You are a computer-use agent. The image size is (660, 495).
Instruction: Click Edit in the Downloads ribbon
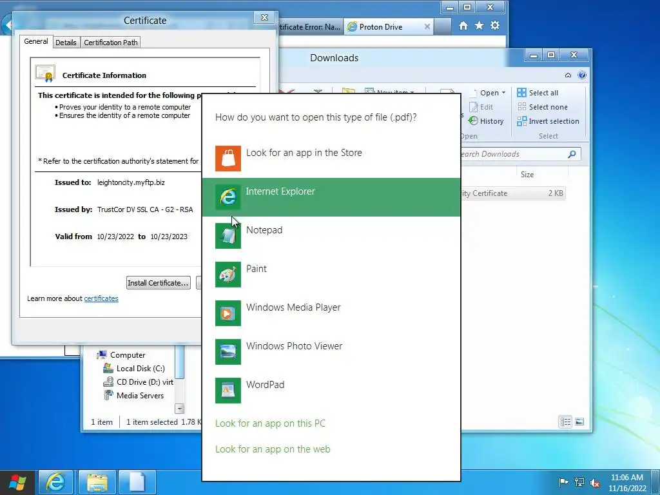coord(481,107)
